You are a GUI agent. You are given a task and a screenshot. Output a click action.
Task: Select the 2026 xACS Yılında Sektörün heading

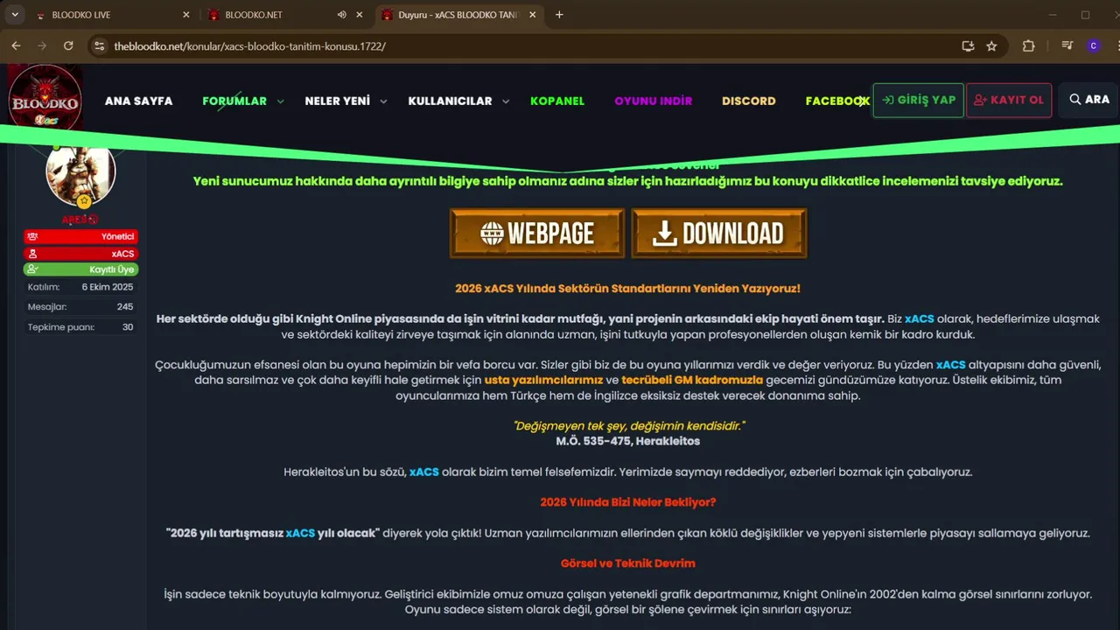tap(627, 288)
